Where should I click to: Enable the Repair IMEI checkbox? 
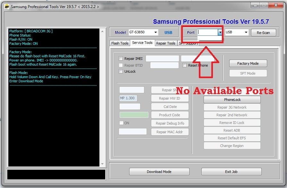(x=121, y=59)
